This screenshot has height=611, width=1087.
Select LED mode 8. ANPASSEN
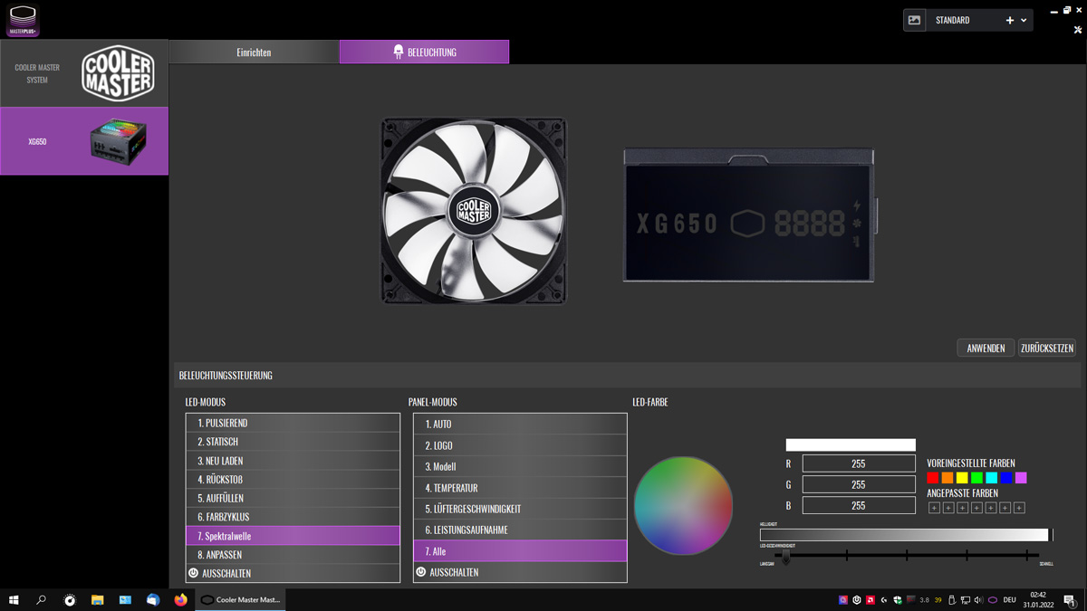293,555
